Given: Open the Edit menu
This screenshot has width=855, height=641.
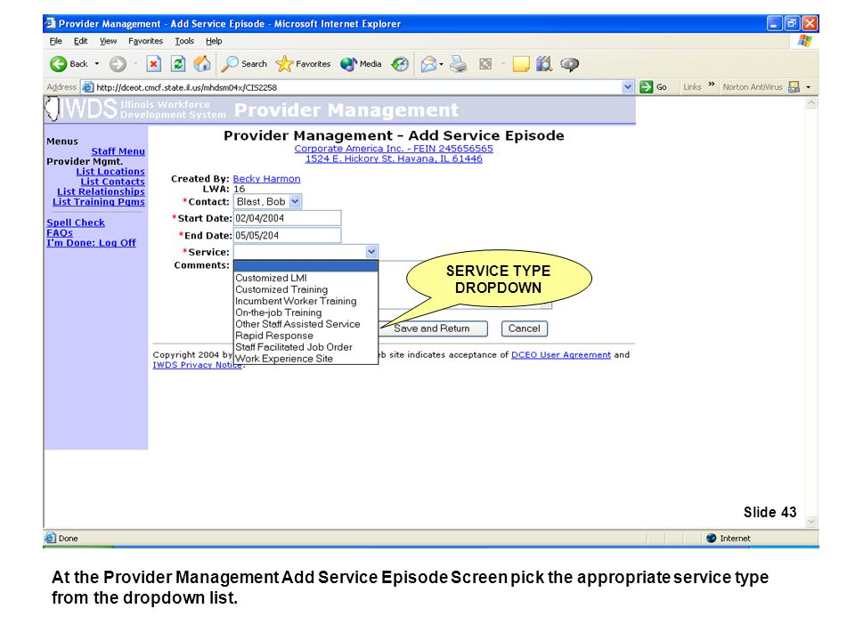Looking at the screenshot, I should 81,41.
